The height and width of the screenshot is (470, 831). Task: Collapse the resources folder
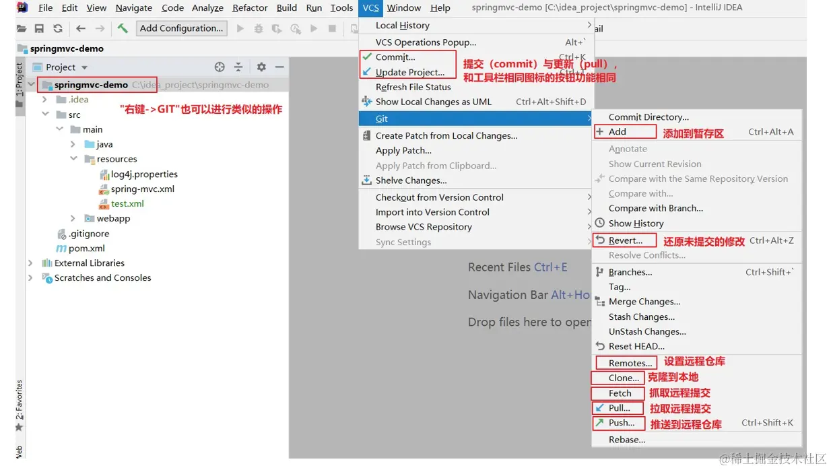73,159
